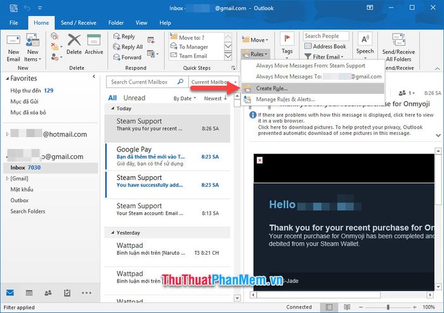Open the People view icon
Image resolution: width=444 pixels, height=313 pixels.
[x=48, y=293]
